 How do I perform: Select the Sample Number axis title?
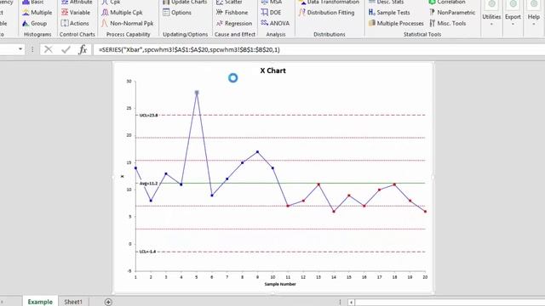click(280, 284)
